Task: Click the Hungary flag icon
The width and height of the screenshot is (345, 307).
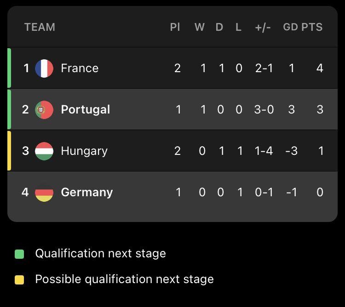Action: pyautogui.click(x=44, y=151)
